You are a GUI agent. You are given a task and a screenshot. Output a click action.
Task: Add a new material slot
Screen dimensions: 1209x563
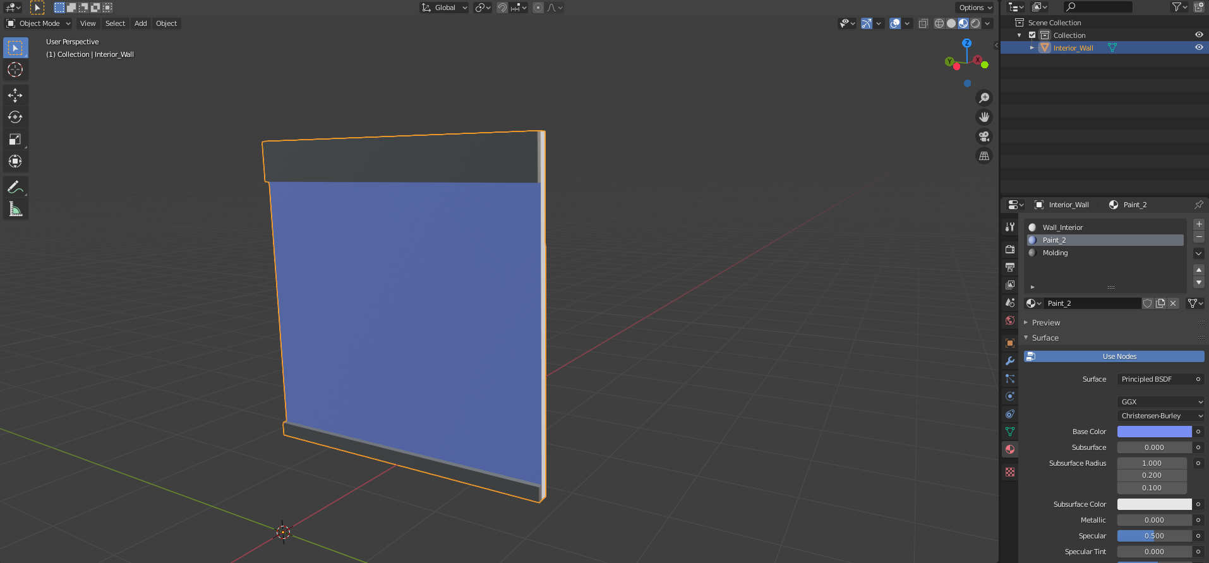[1199, 224]
